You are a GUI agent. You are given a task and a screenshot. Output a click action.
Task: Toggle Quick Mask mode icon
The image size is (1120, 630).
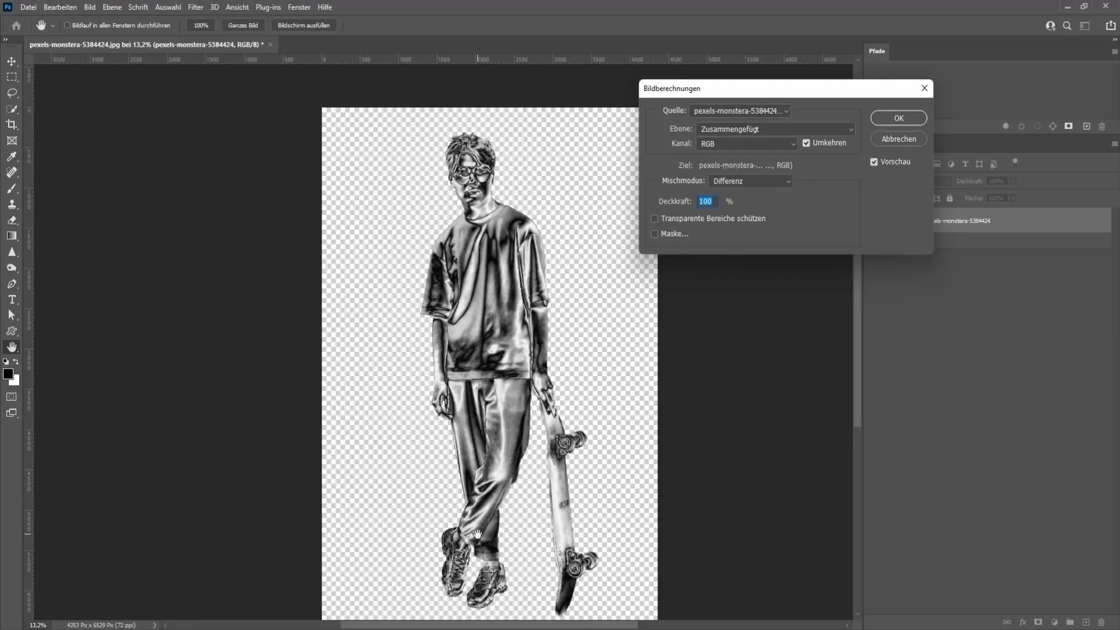point(11,397)
